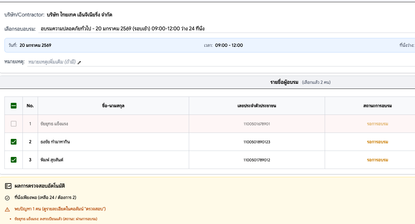
Task: Check the checkbox for ชัยยุทธ แข็งแรง
Action: click(14, 123)
